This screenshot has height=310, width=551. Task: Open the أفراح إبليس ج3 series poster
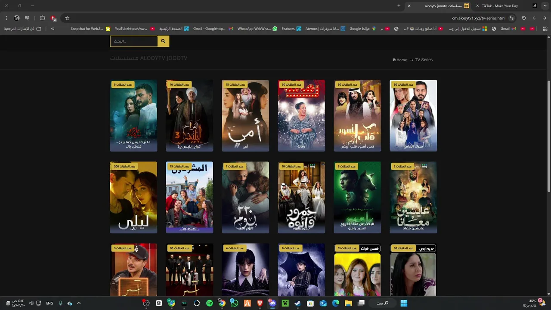[x=189, y=115]
